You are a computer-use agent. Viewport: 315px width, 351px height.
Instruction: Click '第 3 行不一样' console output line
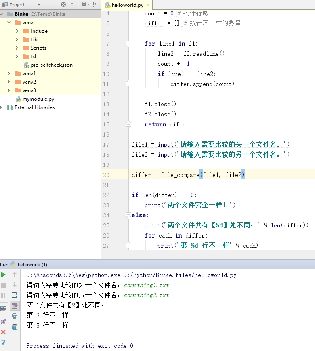(x=47, y=315)
